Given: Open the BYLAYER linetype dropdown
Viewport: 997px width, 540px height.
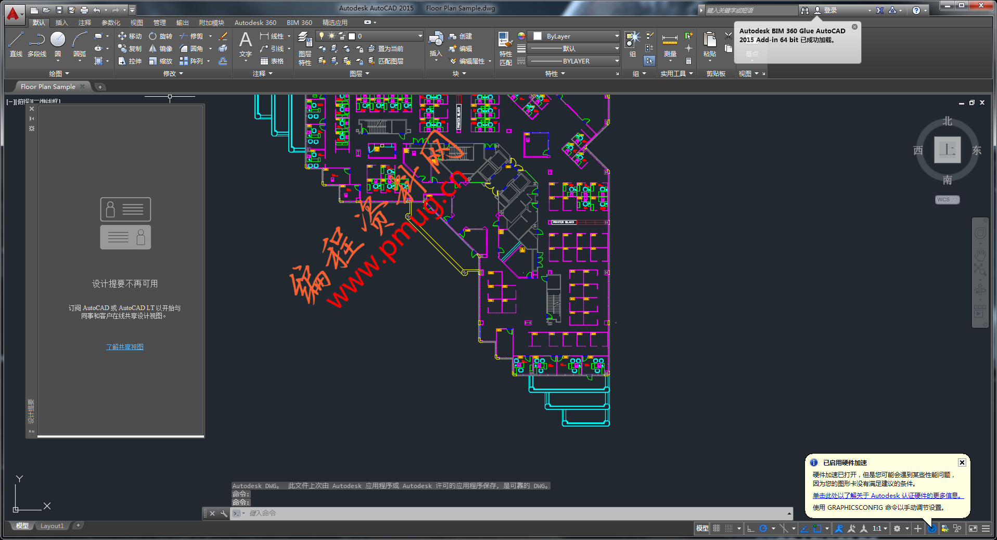Looking at the screenshot, I should (x=574, y=61).
